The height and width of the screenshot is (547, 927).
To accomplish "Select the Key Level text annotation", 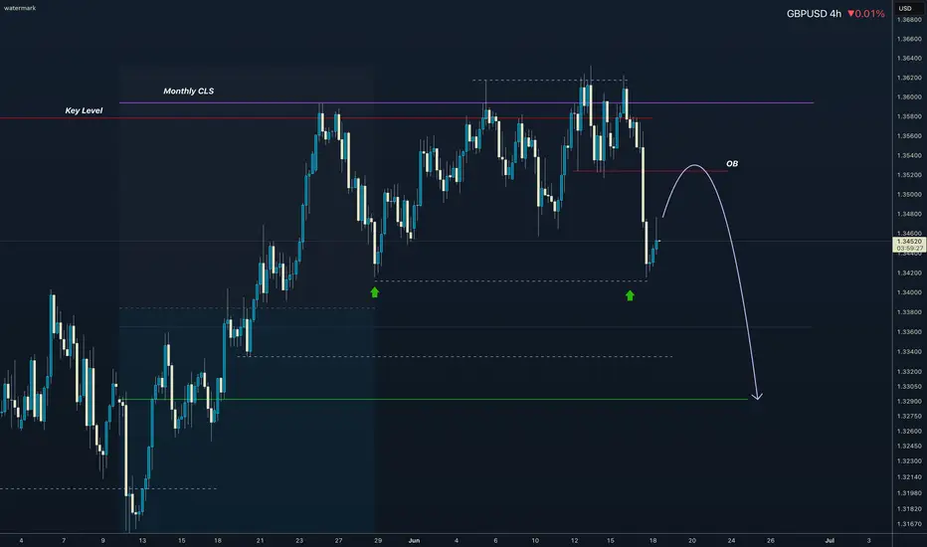I will coord(84,110).
